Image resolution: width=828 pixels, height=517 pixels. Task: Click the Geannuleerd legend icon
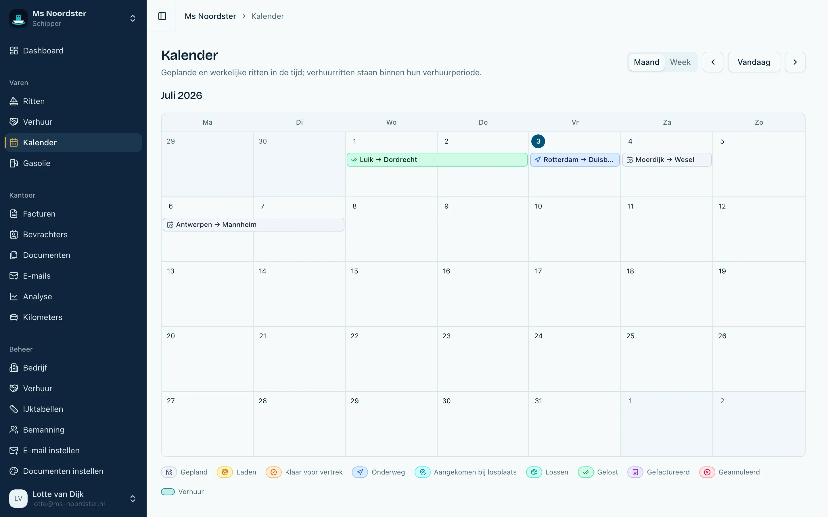point(707,472)
